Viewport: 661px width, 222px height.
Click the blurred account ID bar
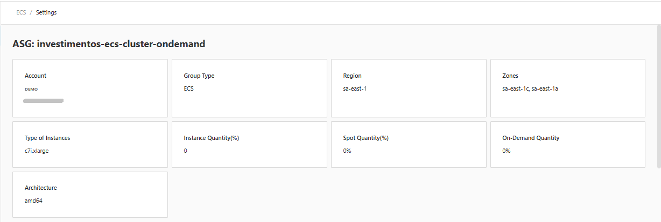(44, 100)
